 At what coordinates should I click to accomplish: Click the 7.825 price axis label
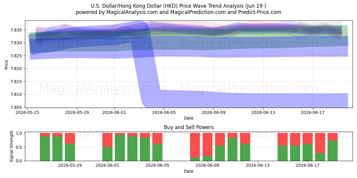point(17,56)
